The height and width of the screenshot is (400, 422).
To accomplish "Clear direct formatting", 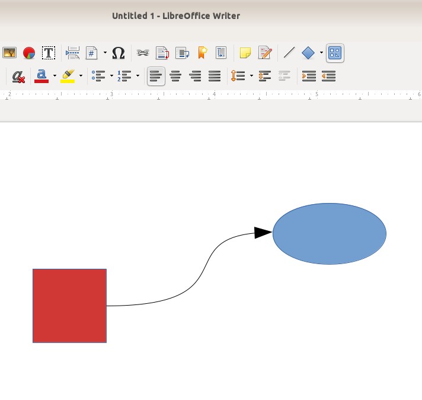I will pos(18,77).
